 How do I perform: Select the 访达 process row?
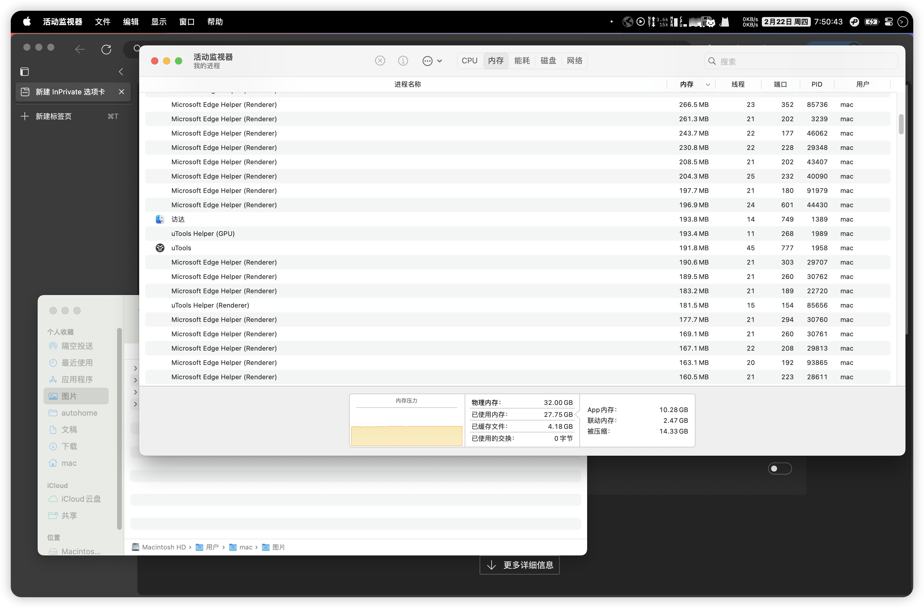(518, 219)
